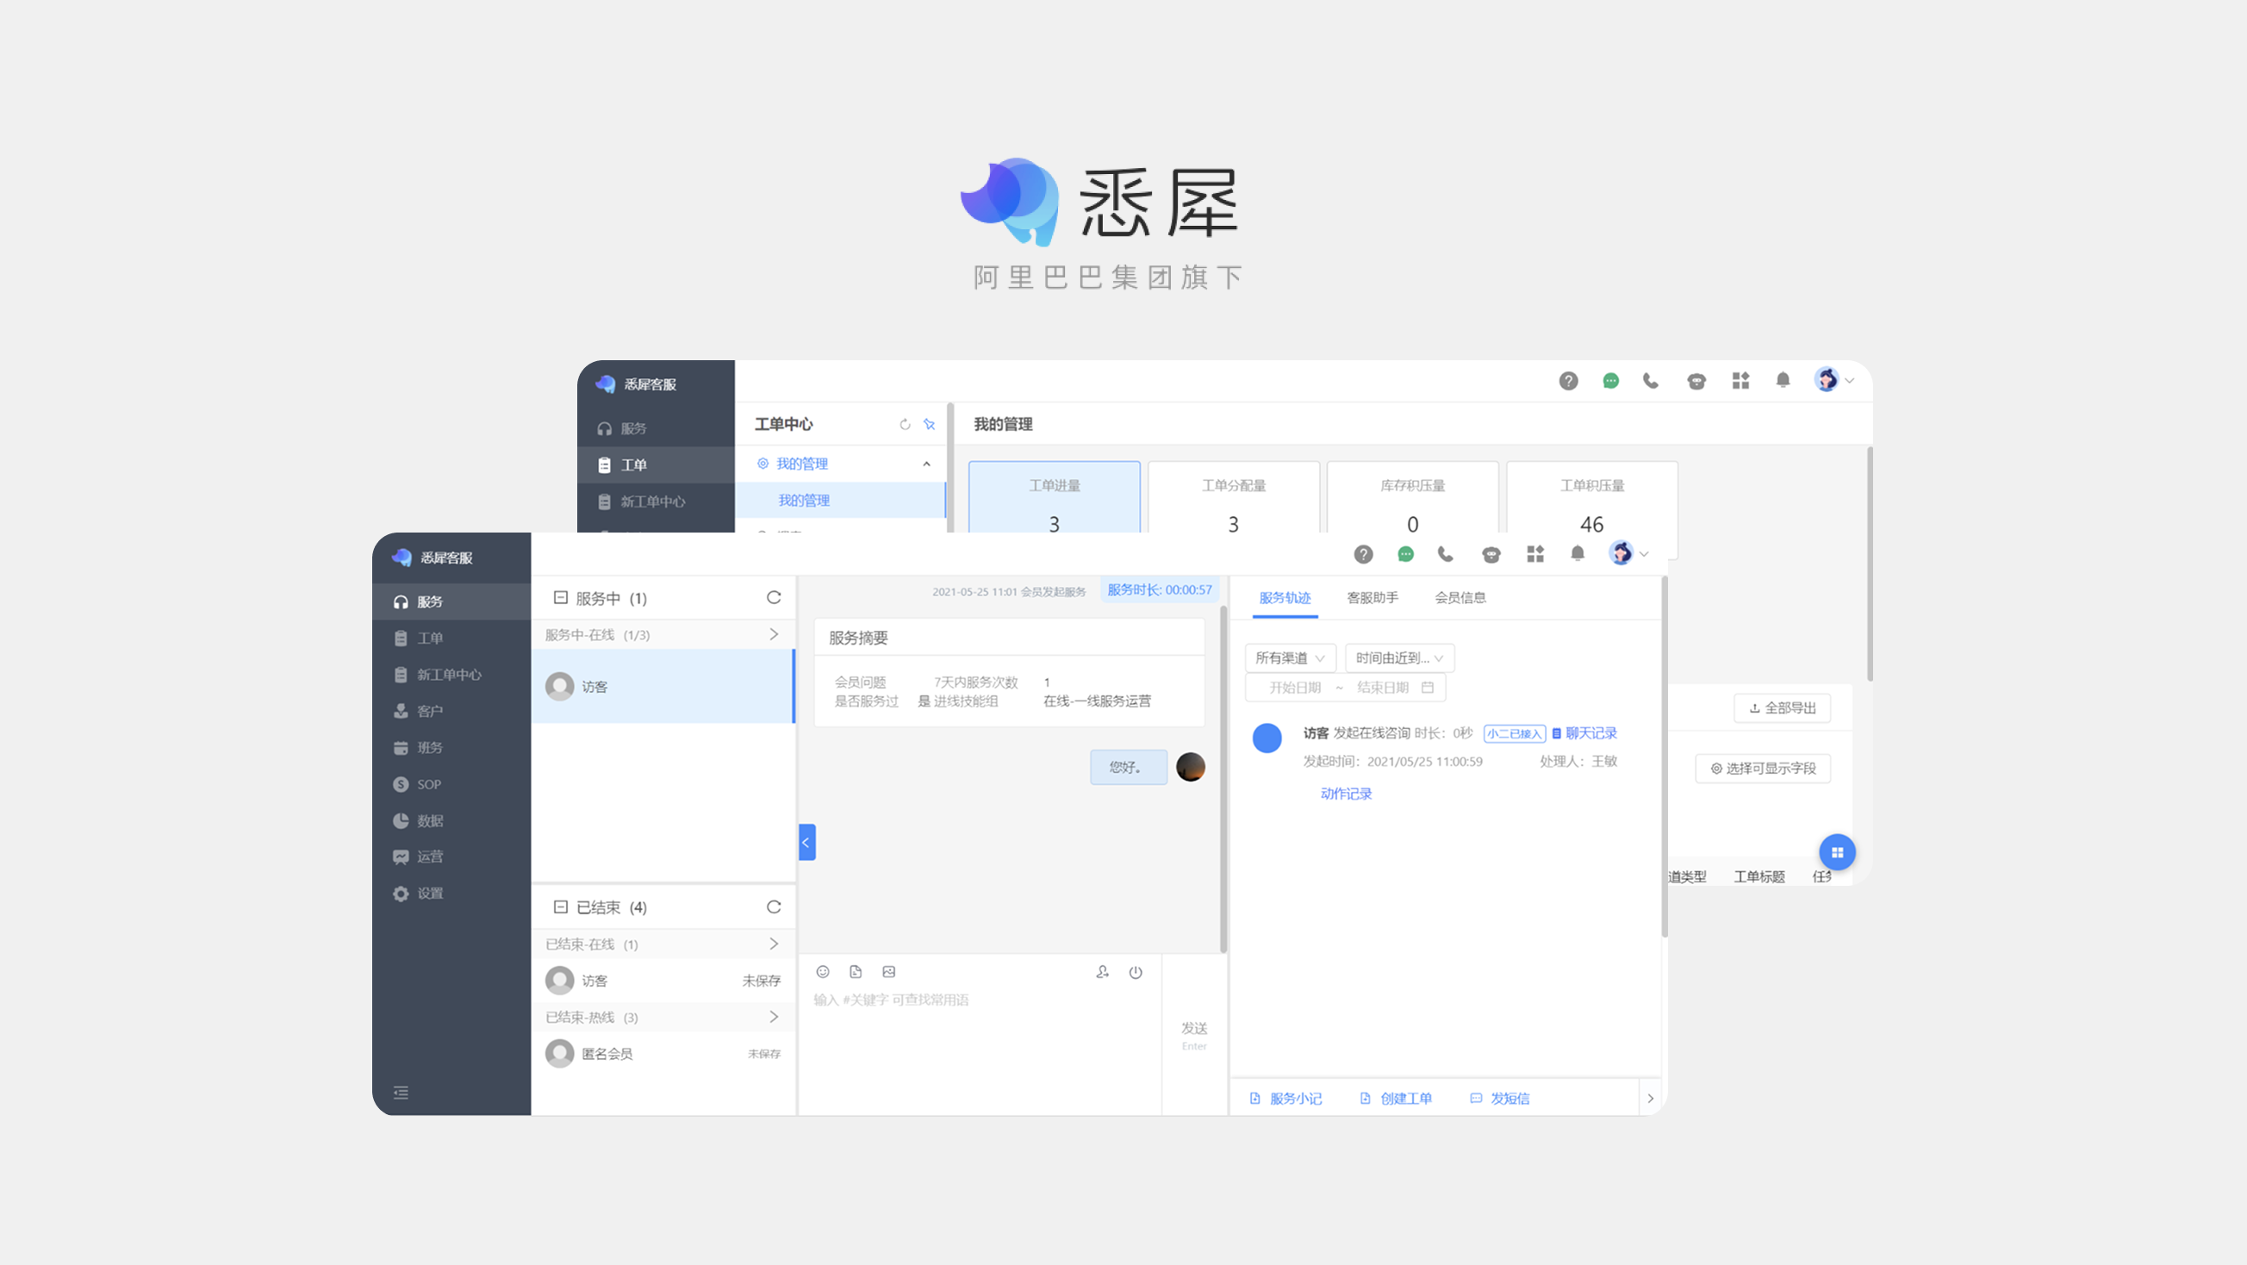2247x1265 pixels.
Task: Refresh the 工单中心 panel
Action: (905, 425)
